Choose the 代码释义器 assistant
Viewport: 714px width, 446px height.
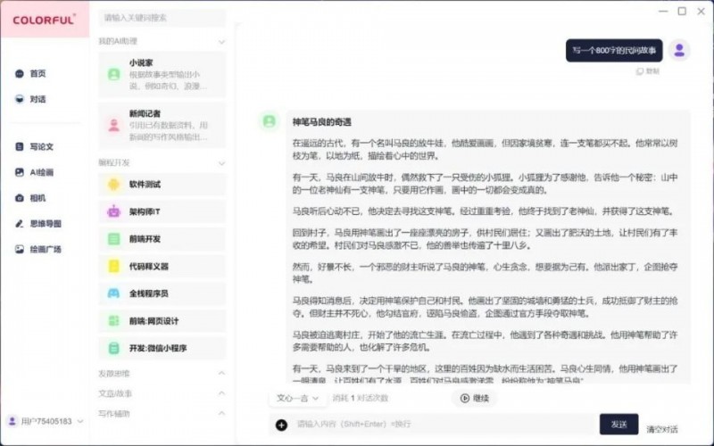coord(162,266)
